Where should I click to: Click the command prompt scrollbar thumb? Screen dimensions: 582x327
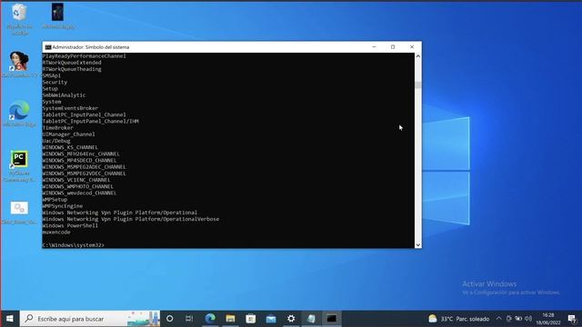click(418, 84)
